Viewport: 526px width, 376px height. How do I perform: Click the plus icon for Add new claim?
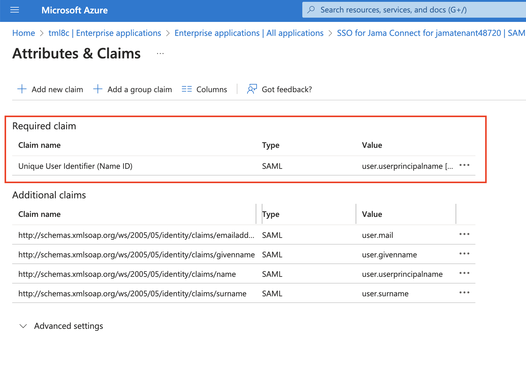22,89
